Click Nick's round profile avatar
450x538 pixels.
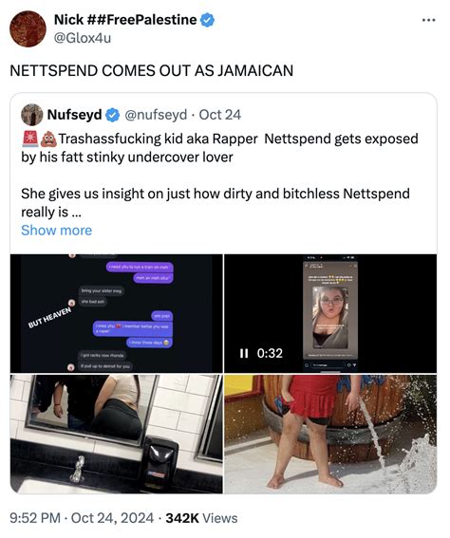pos(28,28)
